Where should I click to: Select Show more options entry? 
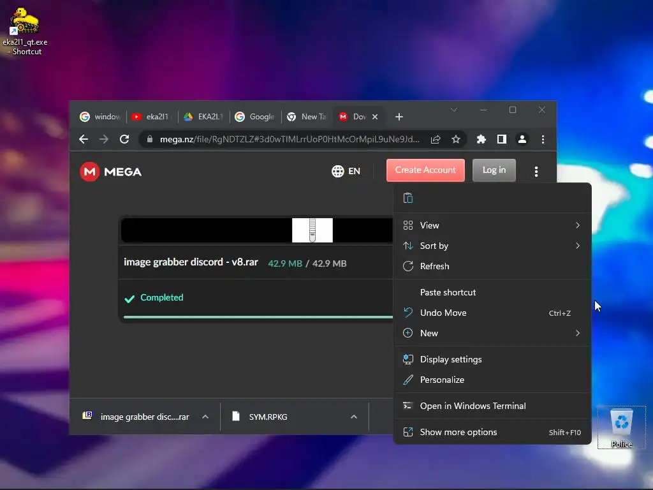tap(492, 433)
